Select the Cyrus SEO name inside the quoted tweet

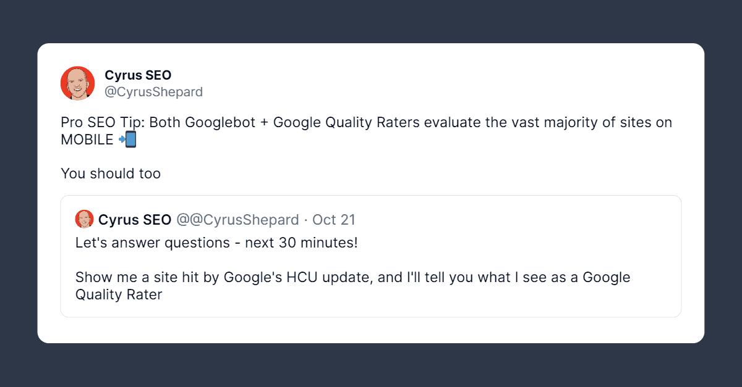[x=135, y=220]
